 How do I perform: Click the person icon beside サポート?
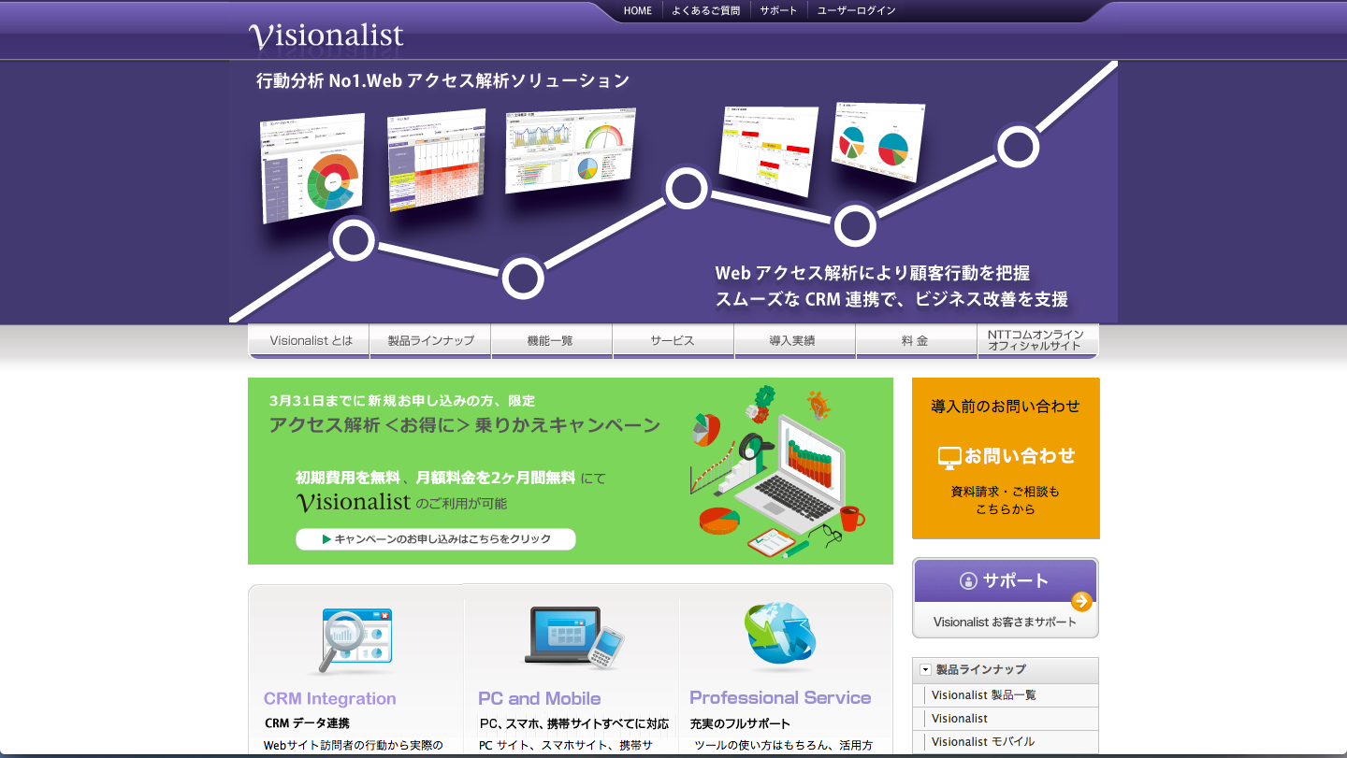(968, 580)
